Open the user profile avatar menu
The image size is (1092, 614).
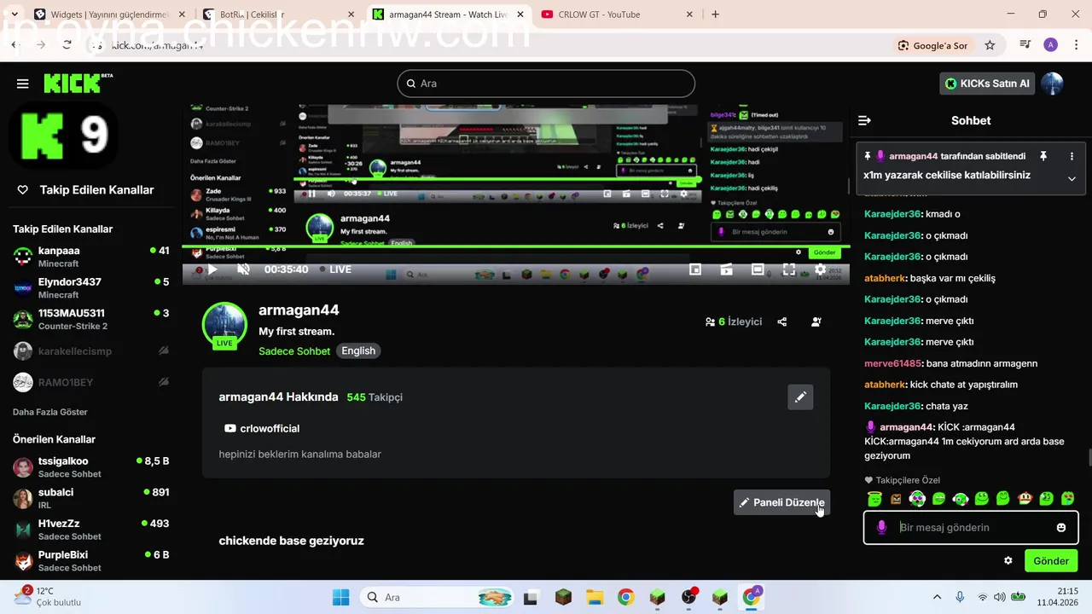click(1052, 84)
